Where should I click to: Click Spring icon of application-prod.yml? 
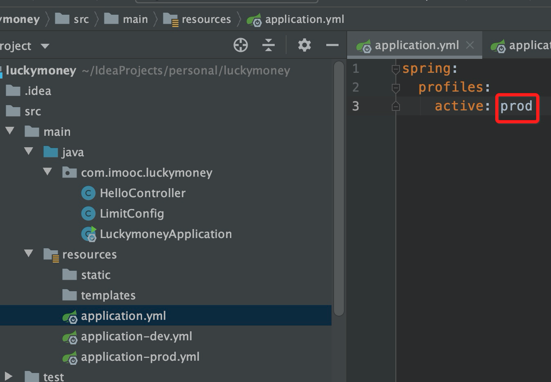click(70, 358)
